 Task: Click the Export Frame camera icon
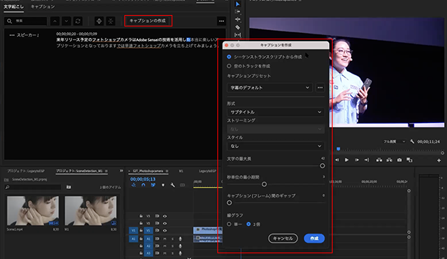399,160
